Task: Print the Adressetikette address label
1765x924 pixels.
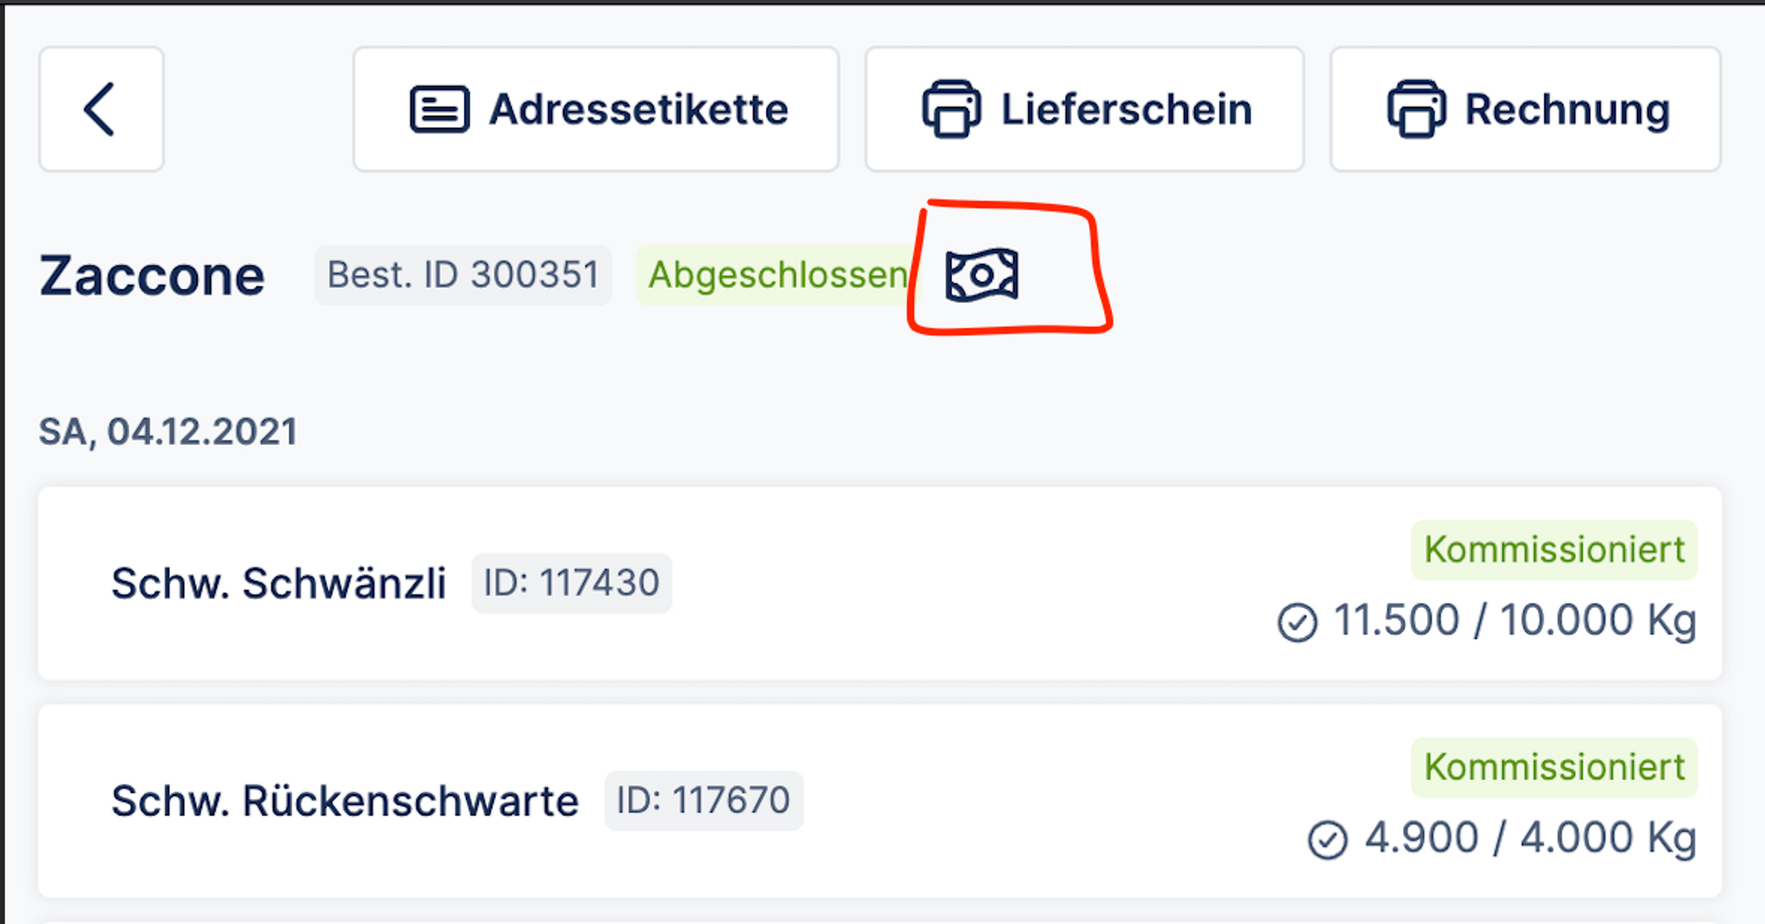Action: click(596, 109)
